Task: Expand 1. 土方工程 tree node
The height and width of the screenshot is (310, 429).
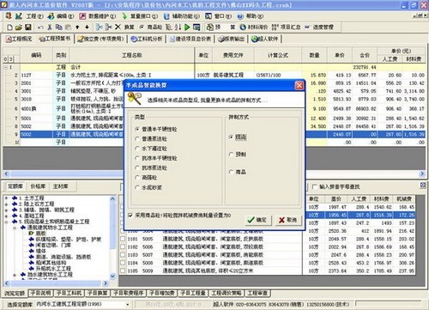Action: [6, 198]
